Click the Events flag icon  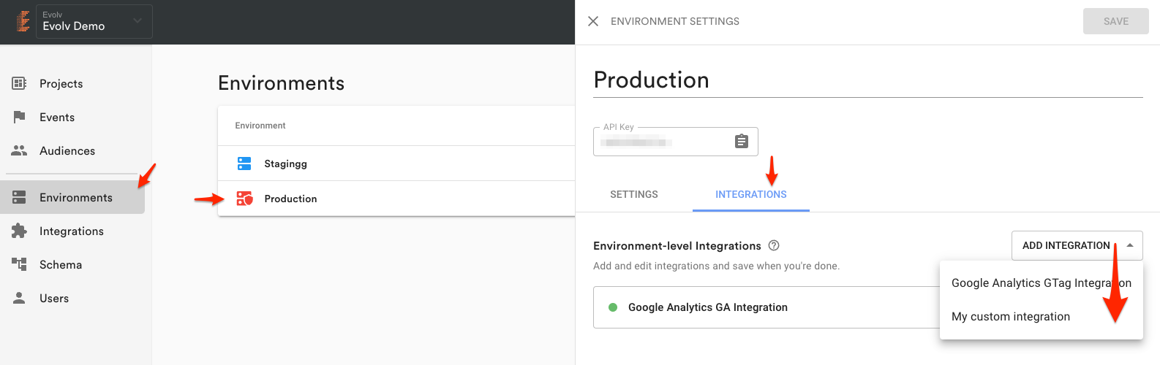tap(19, 118)
